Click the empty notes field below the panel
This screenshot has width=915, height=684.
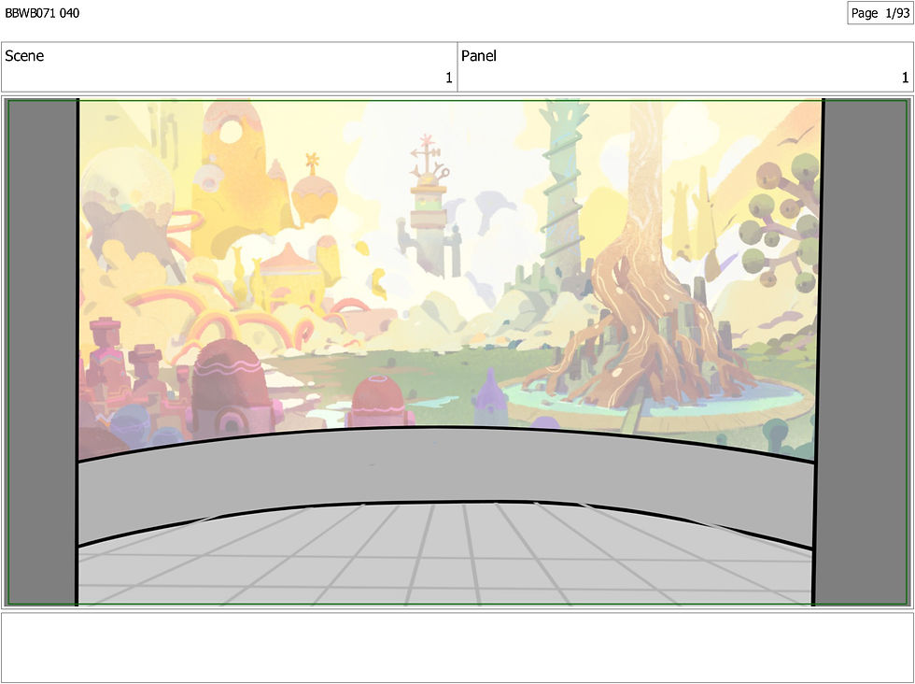pyautogui.click(x=457, y=648)
